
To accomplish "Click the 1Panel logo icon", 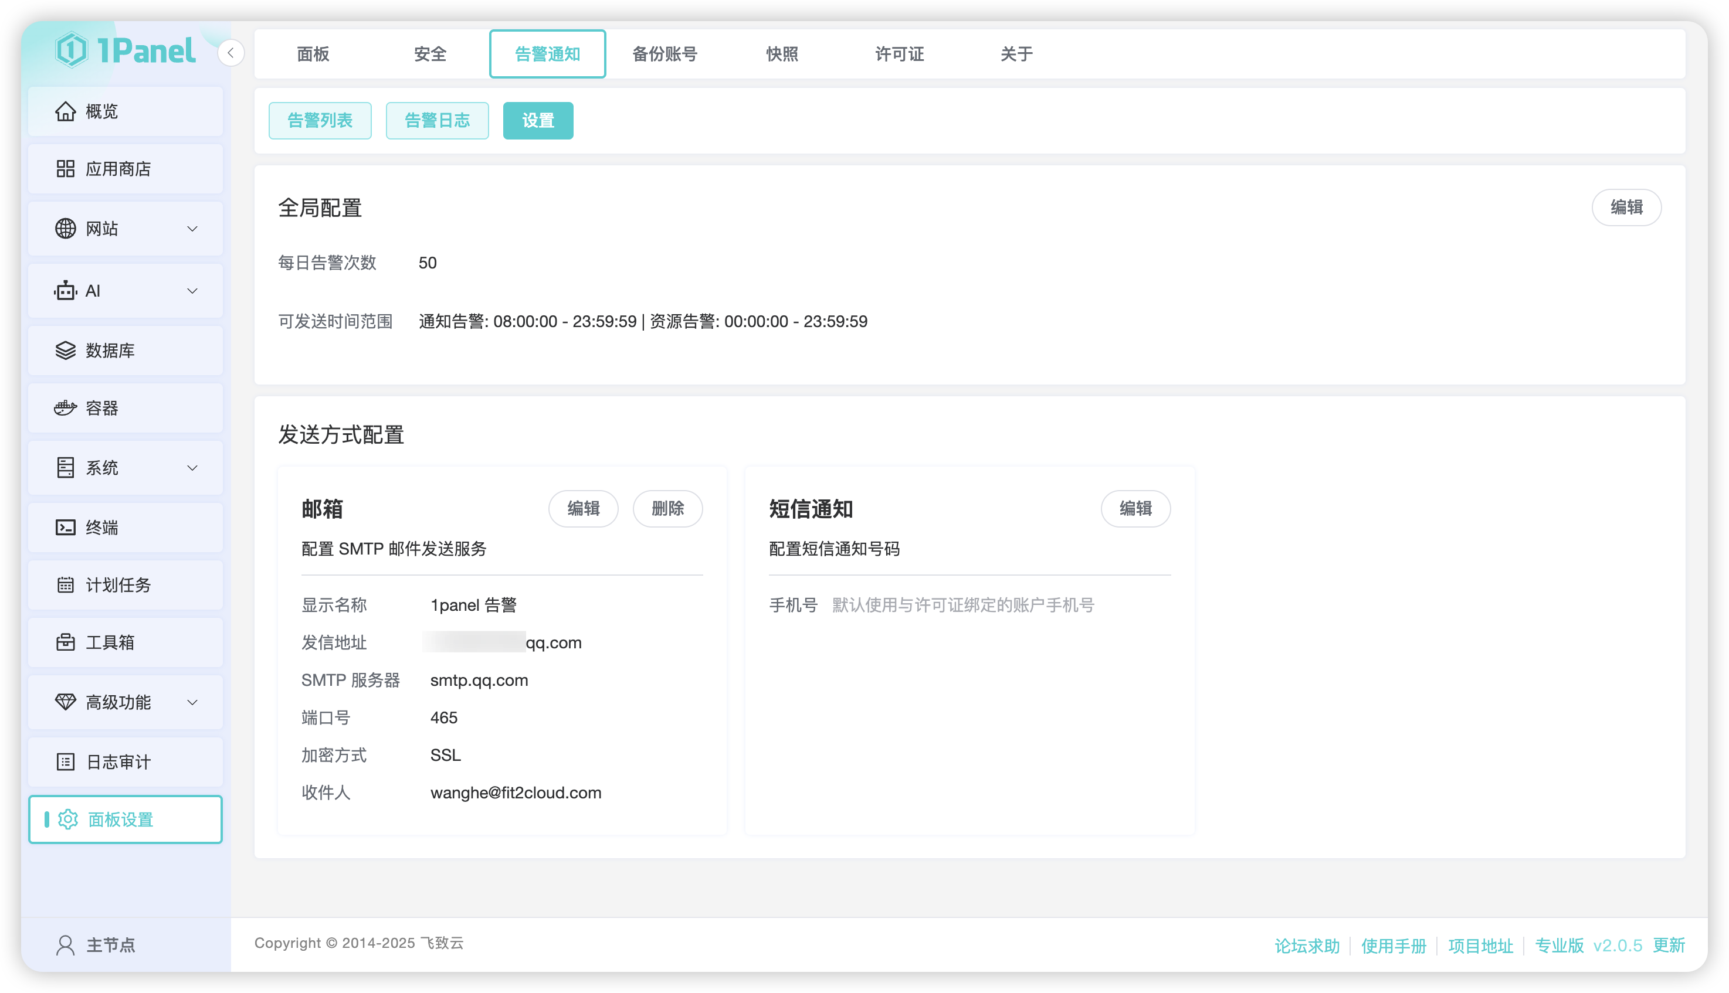I will 71,50.
